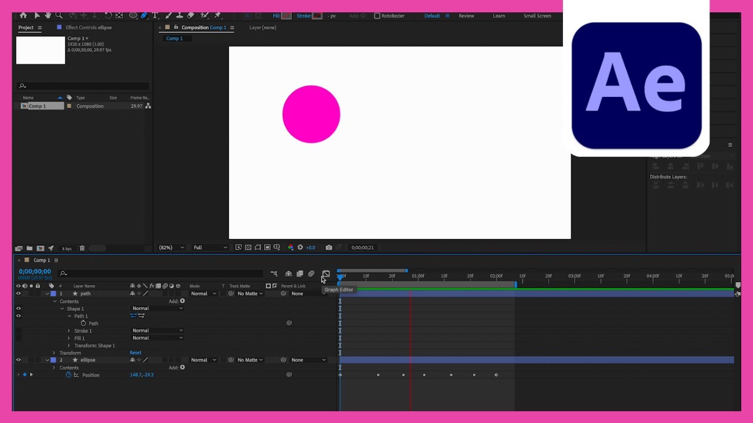Screen dimensions: 753x423
Task: Switch to the Learn workspace
Action: click(x=499, y=16)
